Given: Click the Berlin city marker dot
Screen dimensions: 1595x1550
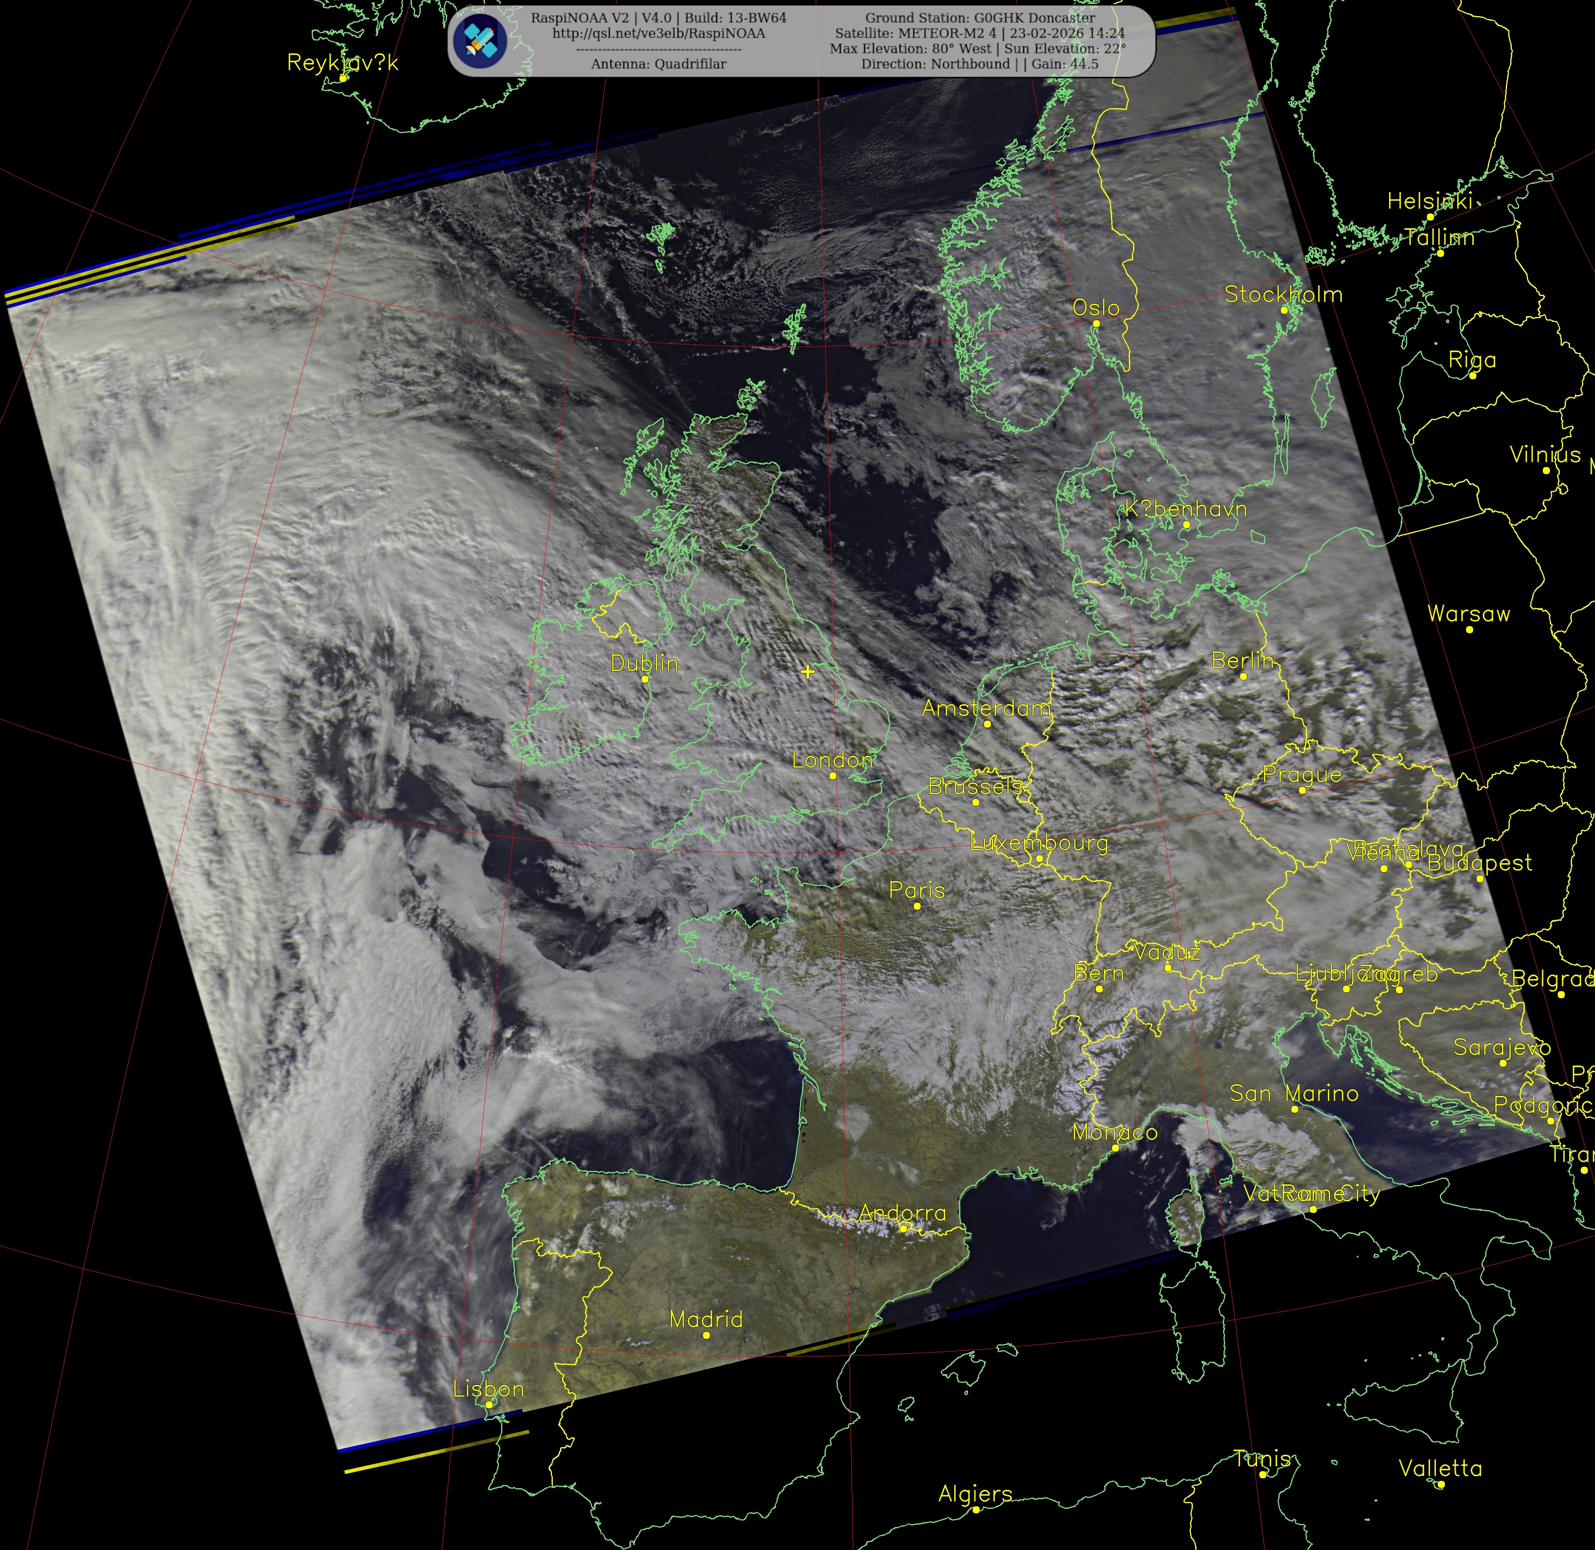Looking at the screenshot, I should (1242, 677).
